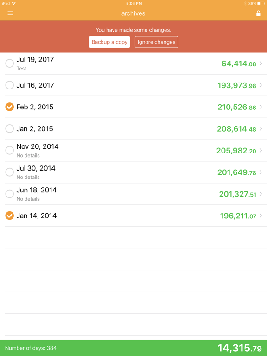Tap the 'Number of days: 384' label
Viewport: 267px width, 356px height.
point(31,348)
